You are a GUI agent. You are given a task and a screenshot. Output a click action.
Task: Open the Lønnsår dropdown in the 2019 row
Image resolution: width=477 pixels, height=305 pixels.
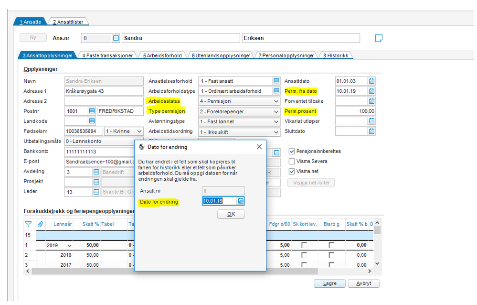click(x=69, y=245)
